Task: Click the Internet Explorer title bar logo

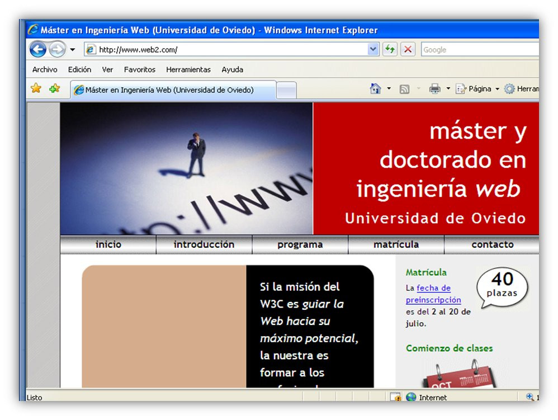Action: 33,30
